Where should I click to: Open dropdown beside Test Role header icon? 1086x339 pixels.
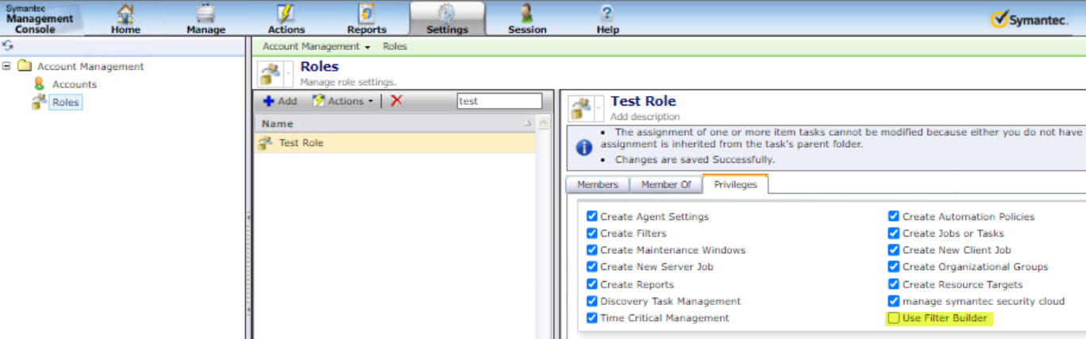[x=599, y=109]
